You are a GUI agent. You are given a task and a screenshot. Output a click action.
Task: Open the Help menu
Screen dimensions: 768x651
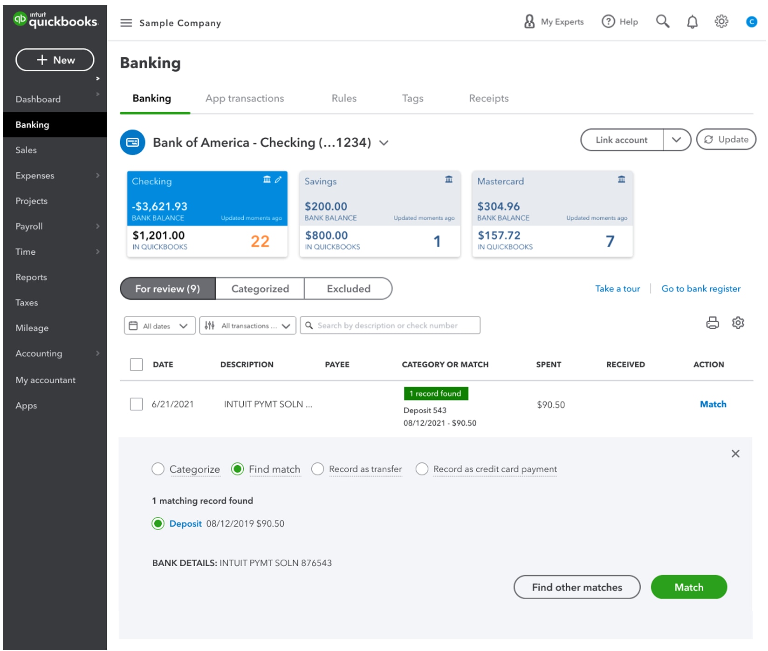(x=619, y=21)
